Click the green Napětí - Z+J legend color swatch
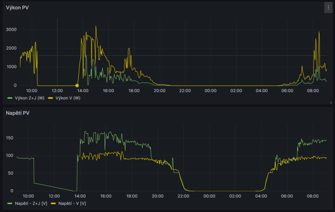Image resolution: width=335 pixels, height=212 pixels. point(10,203)
